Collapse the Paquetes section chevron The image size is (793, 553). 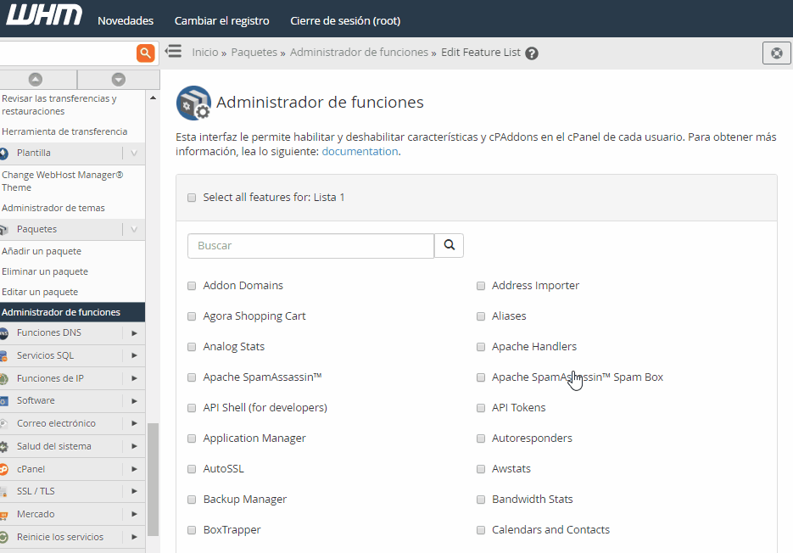point(134,229)
